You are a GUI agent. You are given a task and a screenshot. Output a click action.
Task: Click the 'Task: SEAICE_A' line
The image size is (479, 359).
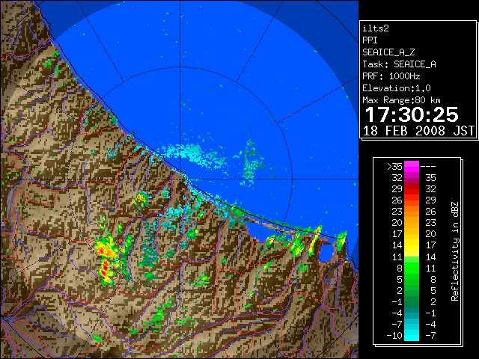click(399, 64)
